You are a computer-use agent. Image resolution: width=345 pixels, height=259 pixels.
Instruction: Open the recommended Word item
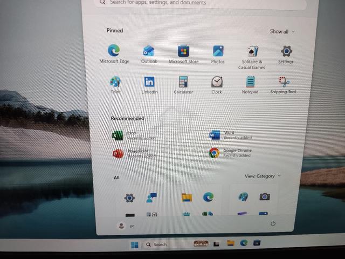pos(231,135)
